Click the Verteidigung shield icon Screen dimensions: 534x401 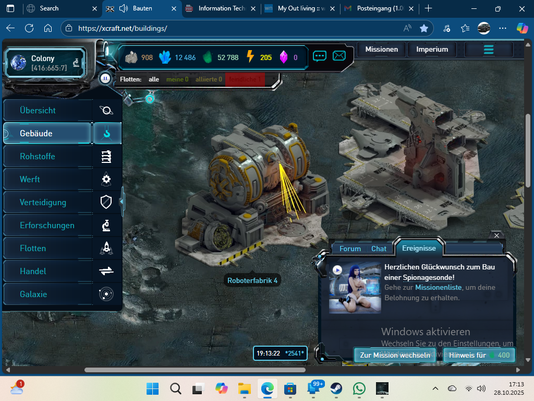pyautogui.click(x=106, y=203)
